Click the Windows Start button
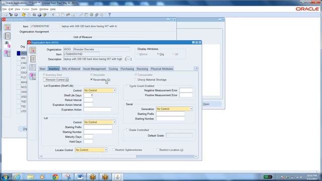The height and width of the screenshot is (181, 322). coord(5,177)
